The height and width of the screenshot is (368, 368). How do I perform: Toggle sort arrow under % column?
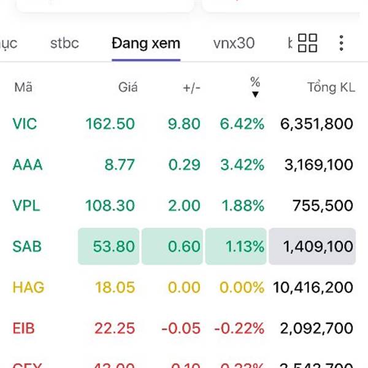(x=255, y=94)
